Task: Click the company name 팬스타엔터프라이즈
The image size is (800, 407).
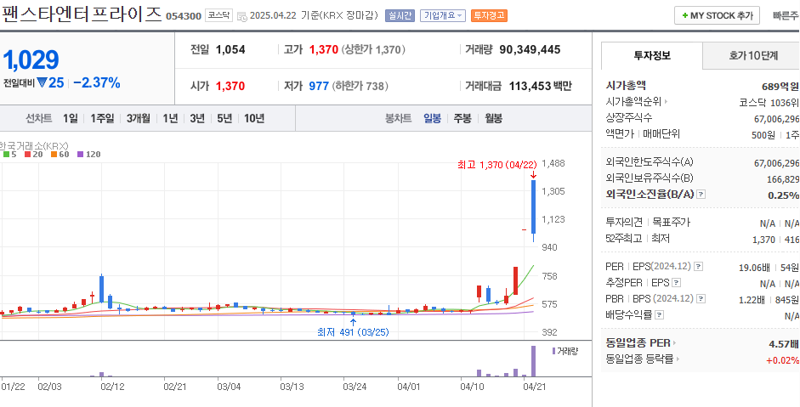Action: click(82, 14)
